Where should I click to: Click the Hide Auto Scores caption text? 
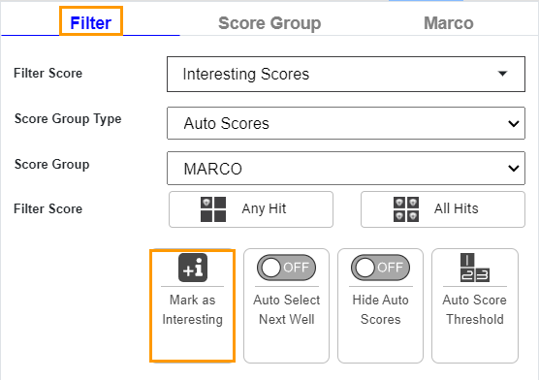tap(381, 309)
